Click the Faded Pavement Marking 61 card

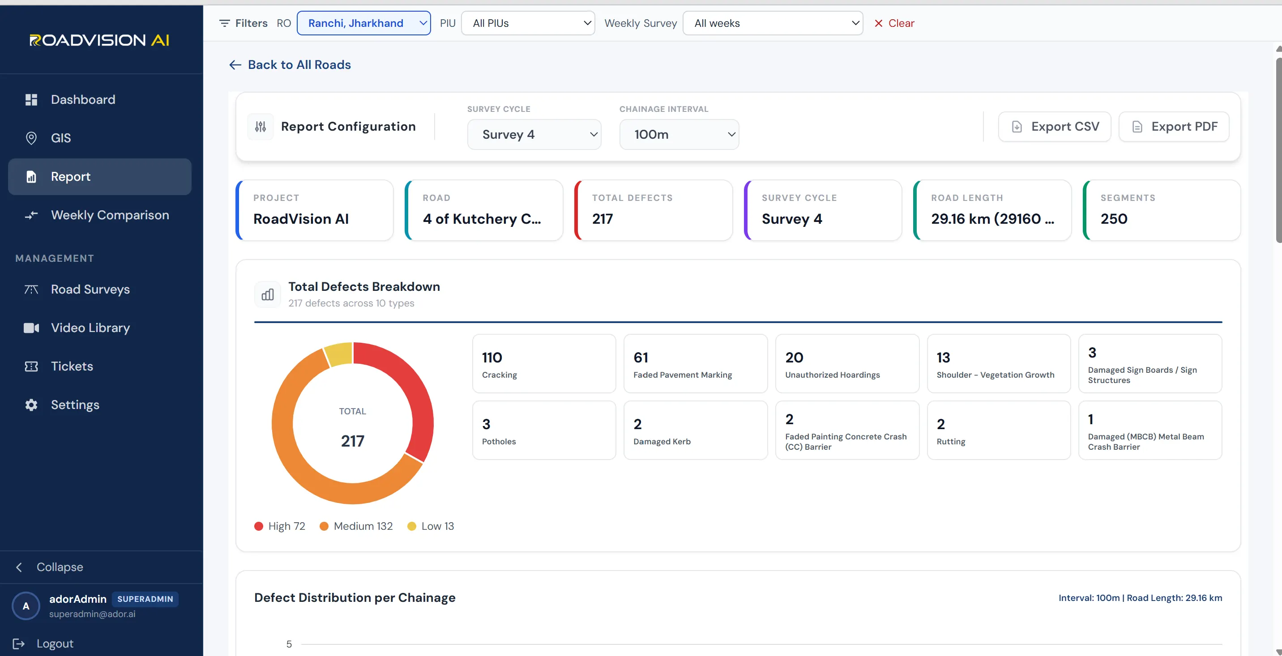(696, 363)
